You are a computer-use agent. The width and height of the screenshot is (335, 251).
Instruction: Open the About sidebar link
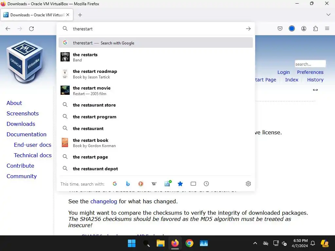(14, 103)
